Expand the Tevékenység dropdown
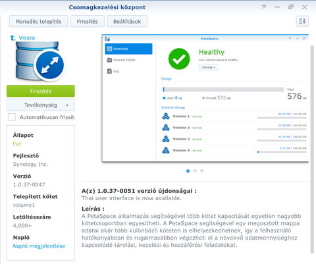Viewport: 316px width, 264px height. (x=41, y=105)
